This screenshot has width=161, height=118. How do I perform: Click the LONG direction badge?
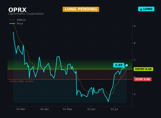click(x=146, y=9)
